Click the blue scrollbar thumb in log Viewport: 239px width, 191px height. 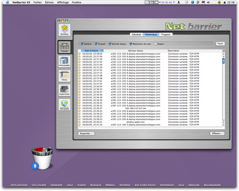pos(223,61)
